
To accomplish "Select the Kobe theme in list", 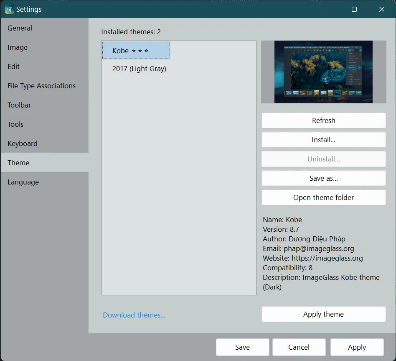I will click(136, 51).
